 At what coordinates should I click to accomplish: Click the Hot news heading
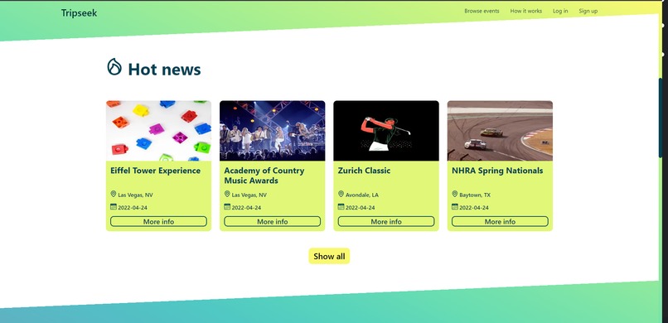(164, 70)
